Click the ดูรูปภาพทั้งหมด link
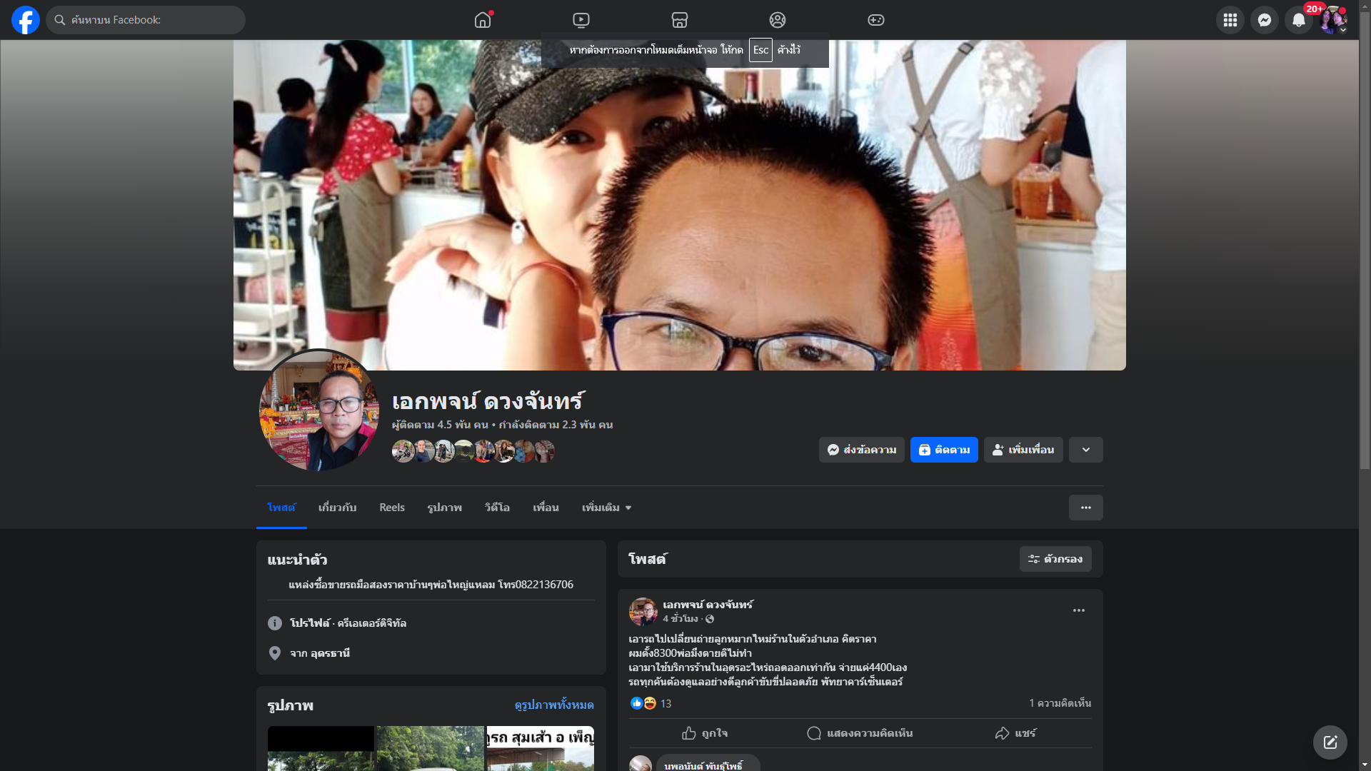This screenshot has height=771, width=1371. (x=553, y=705)
